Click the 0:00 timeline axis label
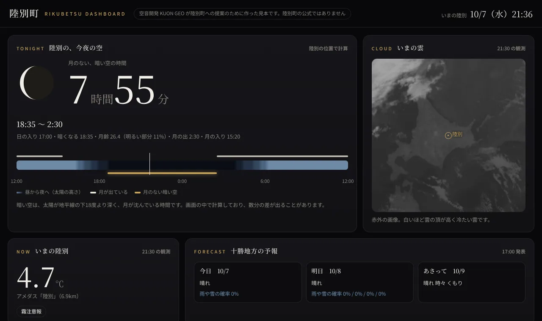The width and height of the screenshot is (542, 321). pyautogui.click(x=182, y=181)
